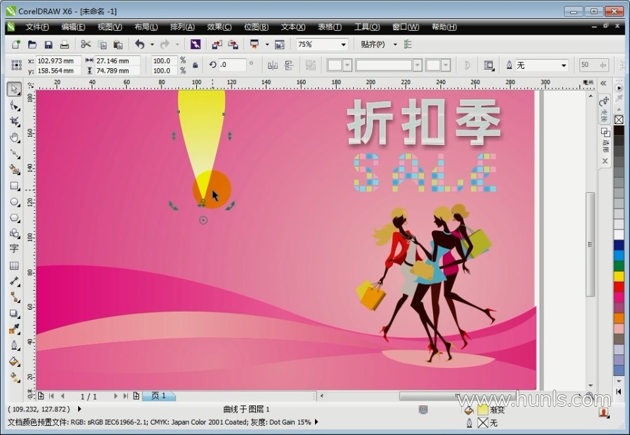Click the wrap text icon in property bar
630x435 pixels.
(488, 66)
